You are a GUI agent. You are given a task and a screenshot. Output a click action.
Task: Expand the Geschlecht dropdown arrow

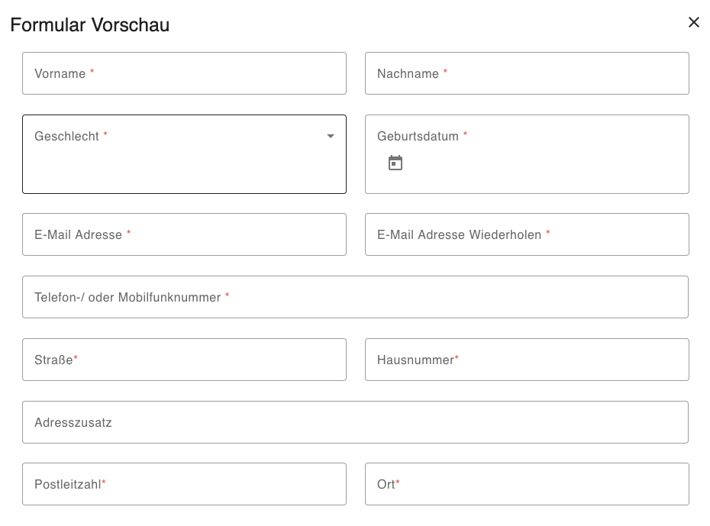tap(331, 136)
